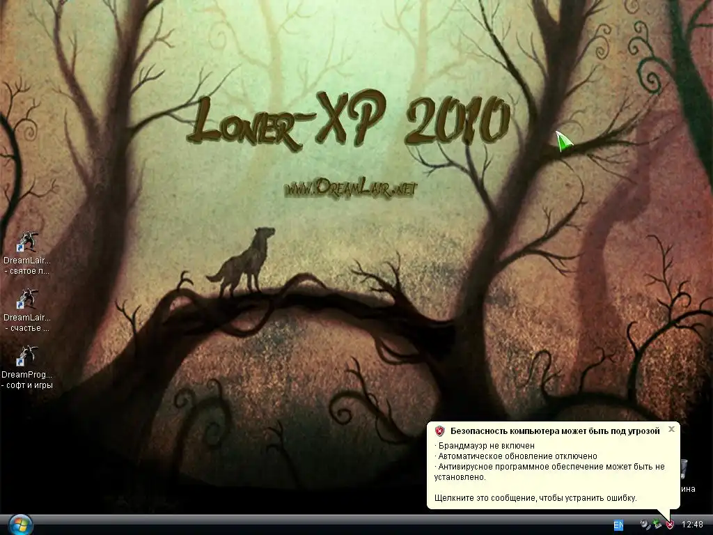The image size is (713, 535).
Task: Click the Safely Remove Hardware tray icon
Action: click(x=657, y=525)
